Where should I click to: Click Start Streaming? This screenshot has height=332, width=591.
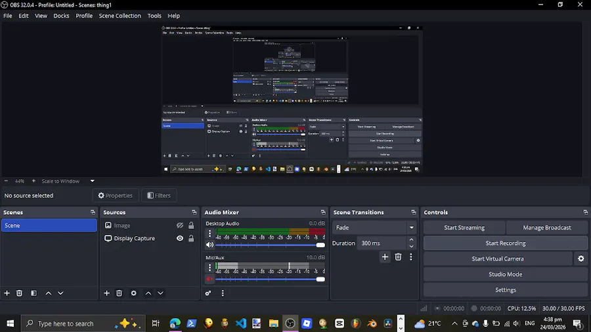pos(464,228)
